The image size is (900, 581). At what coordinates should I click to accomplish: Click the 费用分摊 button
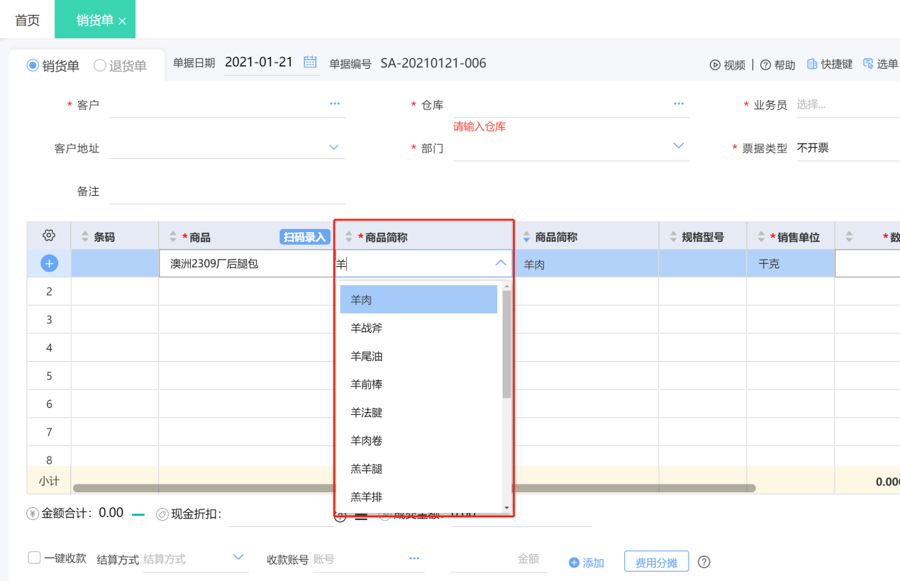(657, 563)
